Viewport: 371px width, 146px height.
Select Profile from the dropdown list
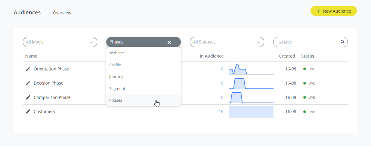[x=144, y=65]
